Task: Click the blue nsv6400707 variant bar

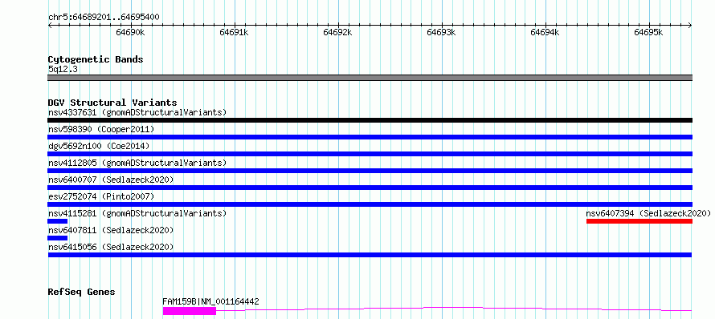Action: pyautogui.click(x=370, y=188)
